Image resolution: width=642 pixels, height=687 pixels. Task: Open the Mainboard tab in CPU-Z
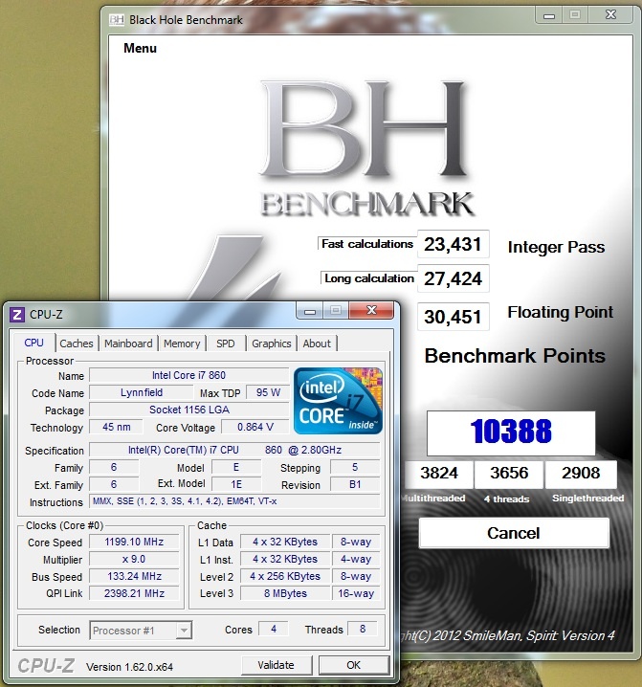128,343
